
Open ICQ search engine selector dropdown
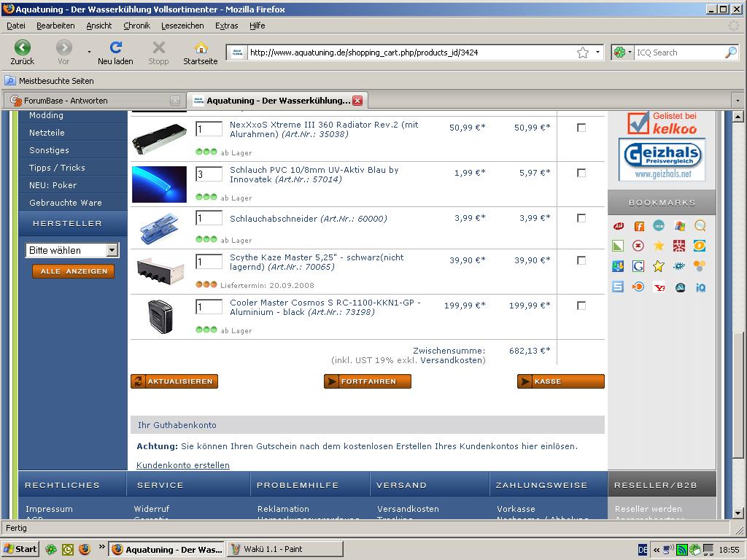[x=623, y=52]
